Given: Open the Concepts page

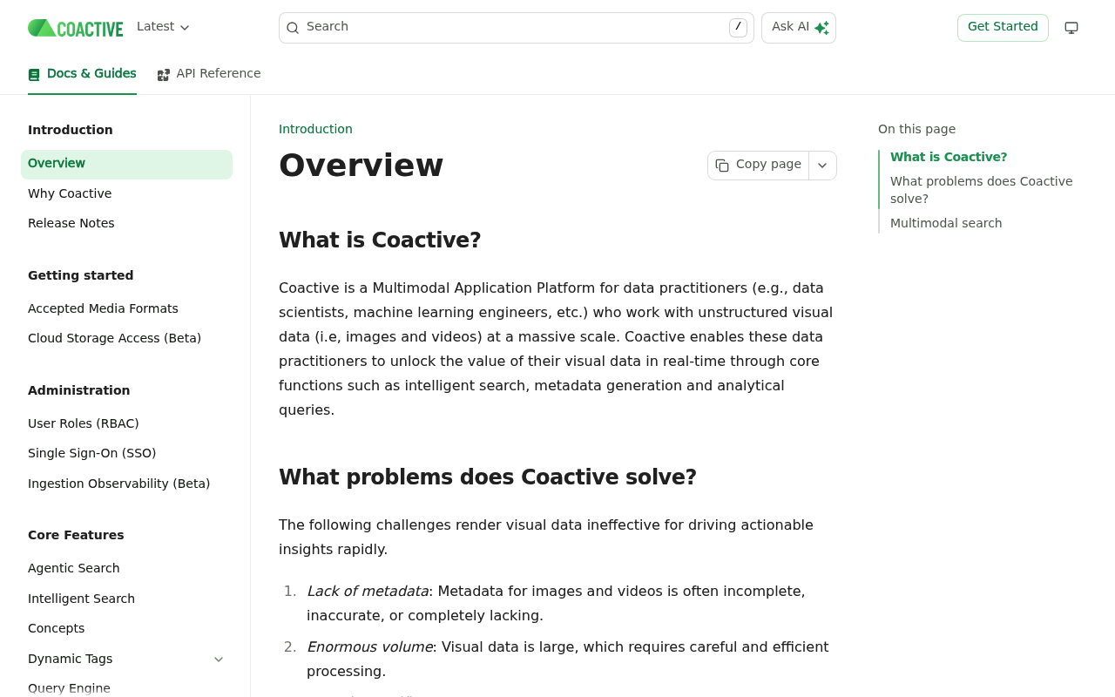Looking at the screenshot, I should tap(126, 629).
